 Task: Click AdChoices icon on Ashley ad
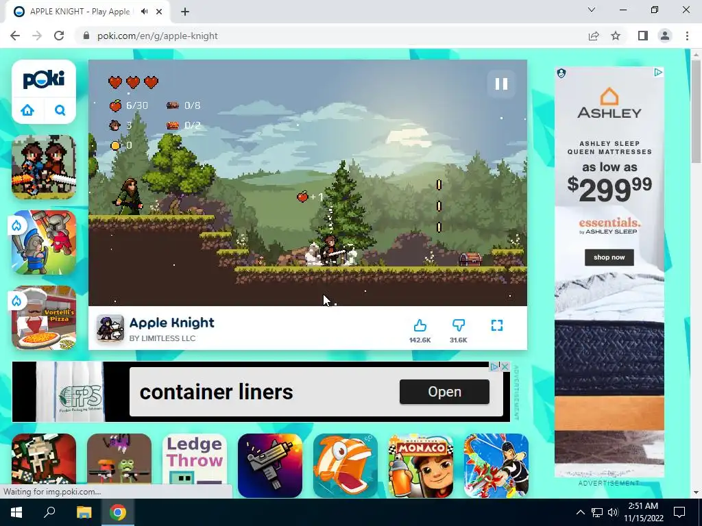click(658, 72)
